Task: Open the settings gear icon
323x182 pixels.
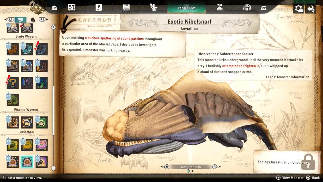Action: pyautogui.click(x=298, y=9)
